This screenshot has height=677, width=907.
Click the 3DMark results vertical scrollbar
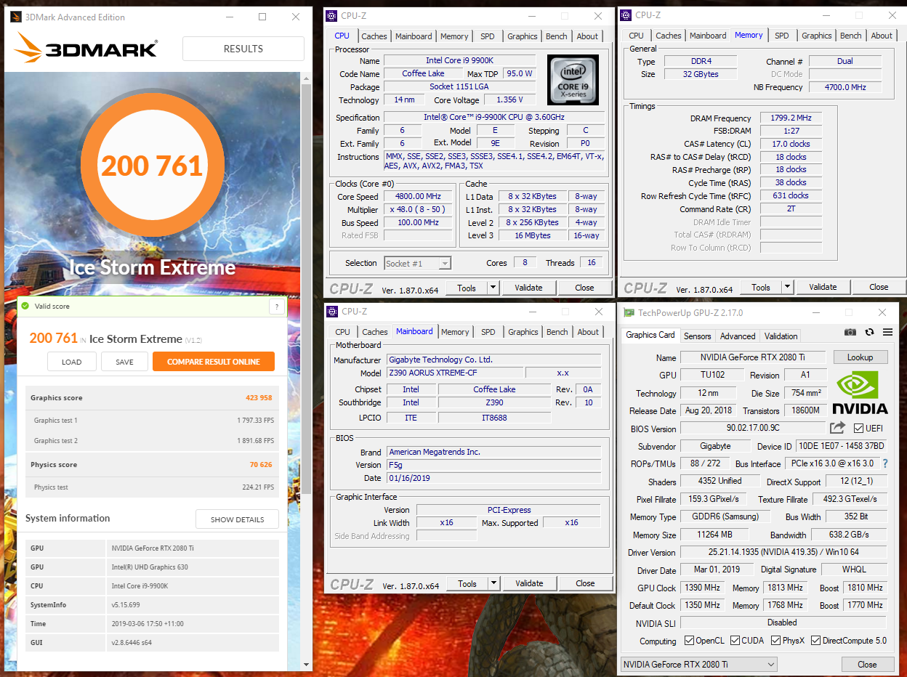(307, 291)
